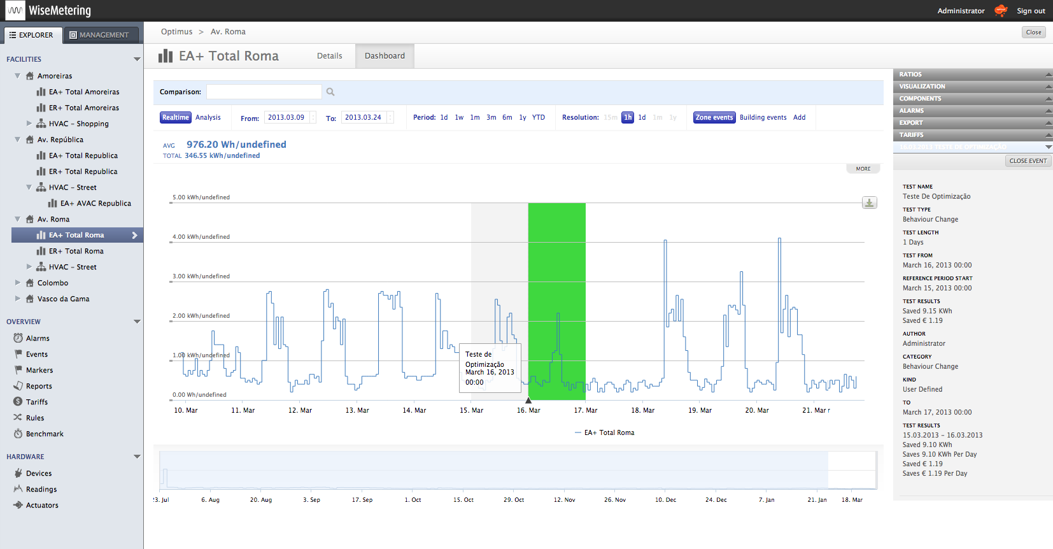This screenshot has height=549, width=1053.
Task: Open Devices under Hardware
Action: (38, 473)
